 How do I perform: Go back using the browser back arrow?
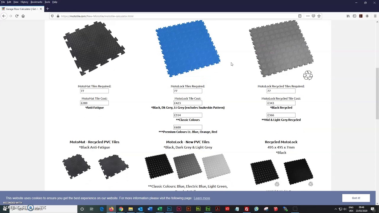click(x=4, y=16)
